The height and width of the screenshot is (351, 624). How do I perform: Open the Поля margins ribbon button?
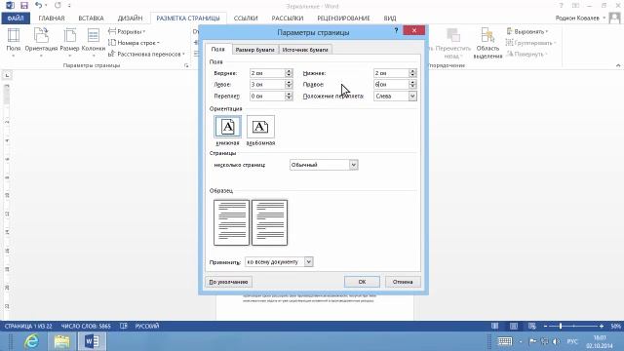tap(13, 42)
